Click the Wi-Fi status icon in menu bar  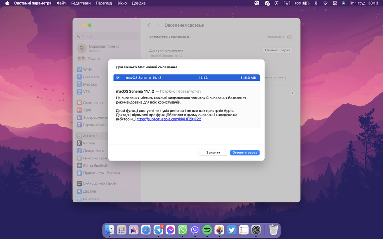click(325, 3)
